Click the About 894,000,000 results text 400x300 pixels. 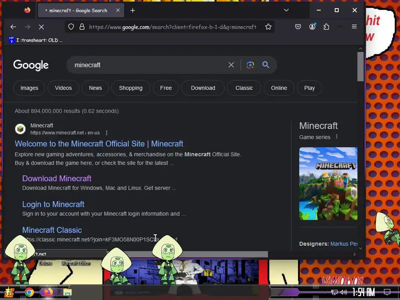pos(66,111)
